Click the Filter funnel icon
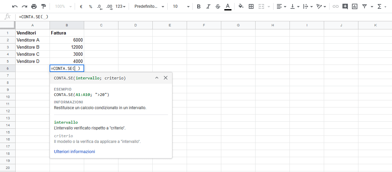Viewport: 392px width, 172px height. click(x=365, y=6)
